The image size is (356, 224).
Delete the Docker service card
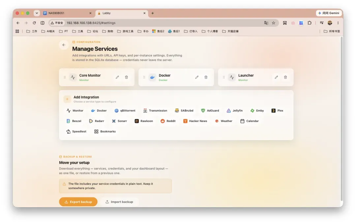[206, 77]
